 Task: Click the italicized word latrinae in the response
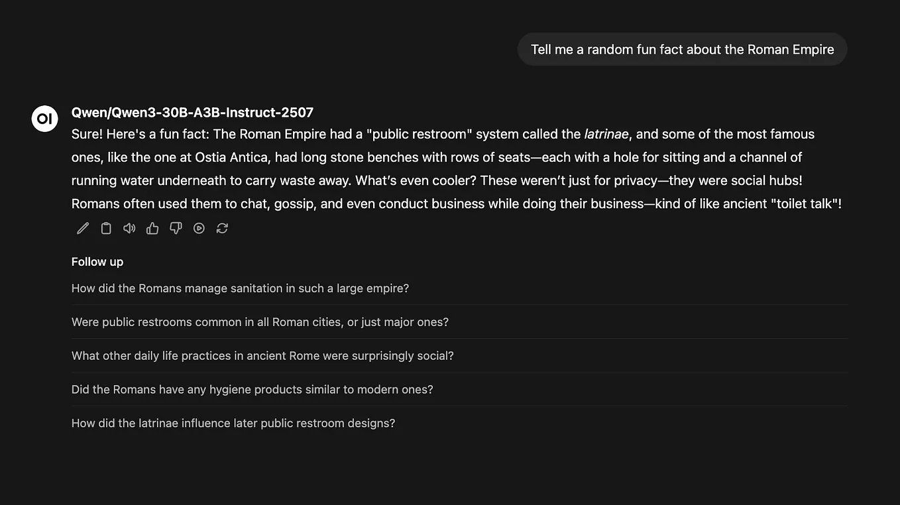[x=606, y=134]
